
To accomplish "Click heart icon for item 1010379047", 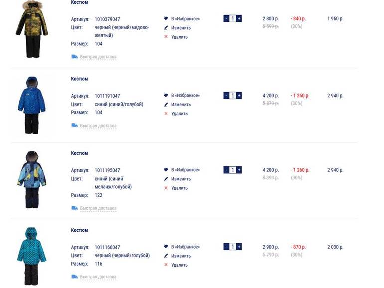I will 166,19.
